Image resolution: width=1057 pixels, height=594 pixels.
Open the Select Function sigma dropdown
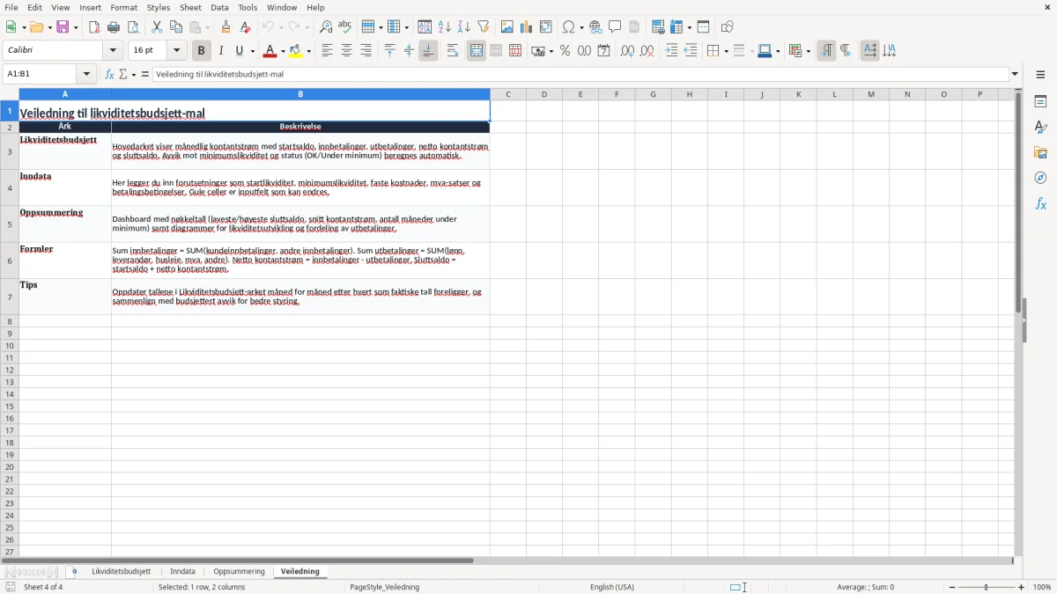pyautogui.click(x=134, y=75)
